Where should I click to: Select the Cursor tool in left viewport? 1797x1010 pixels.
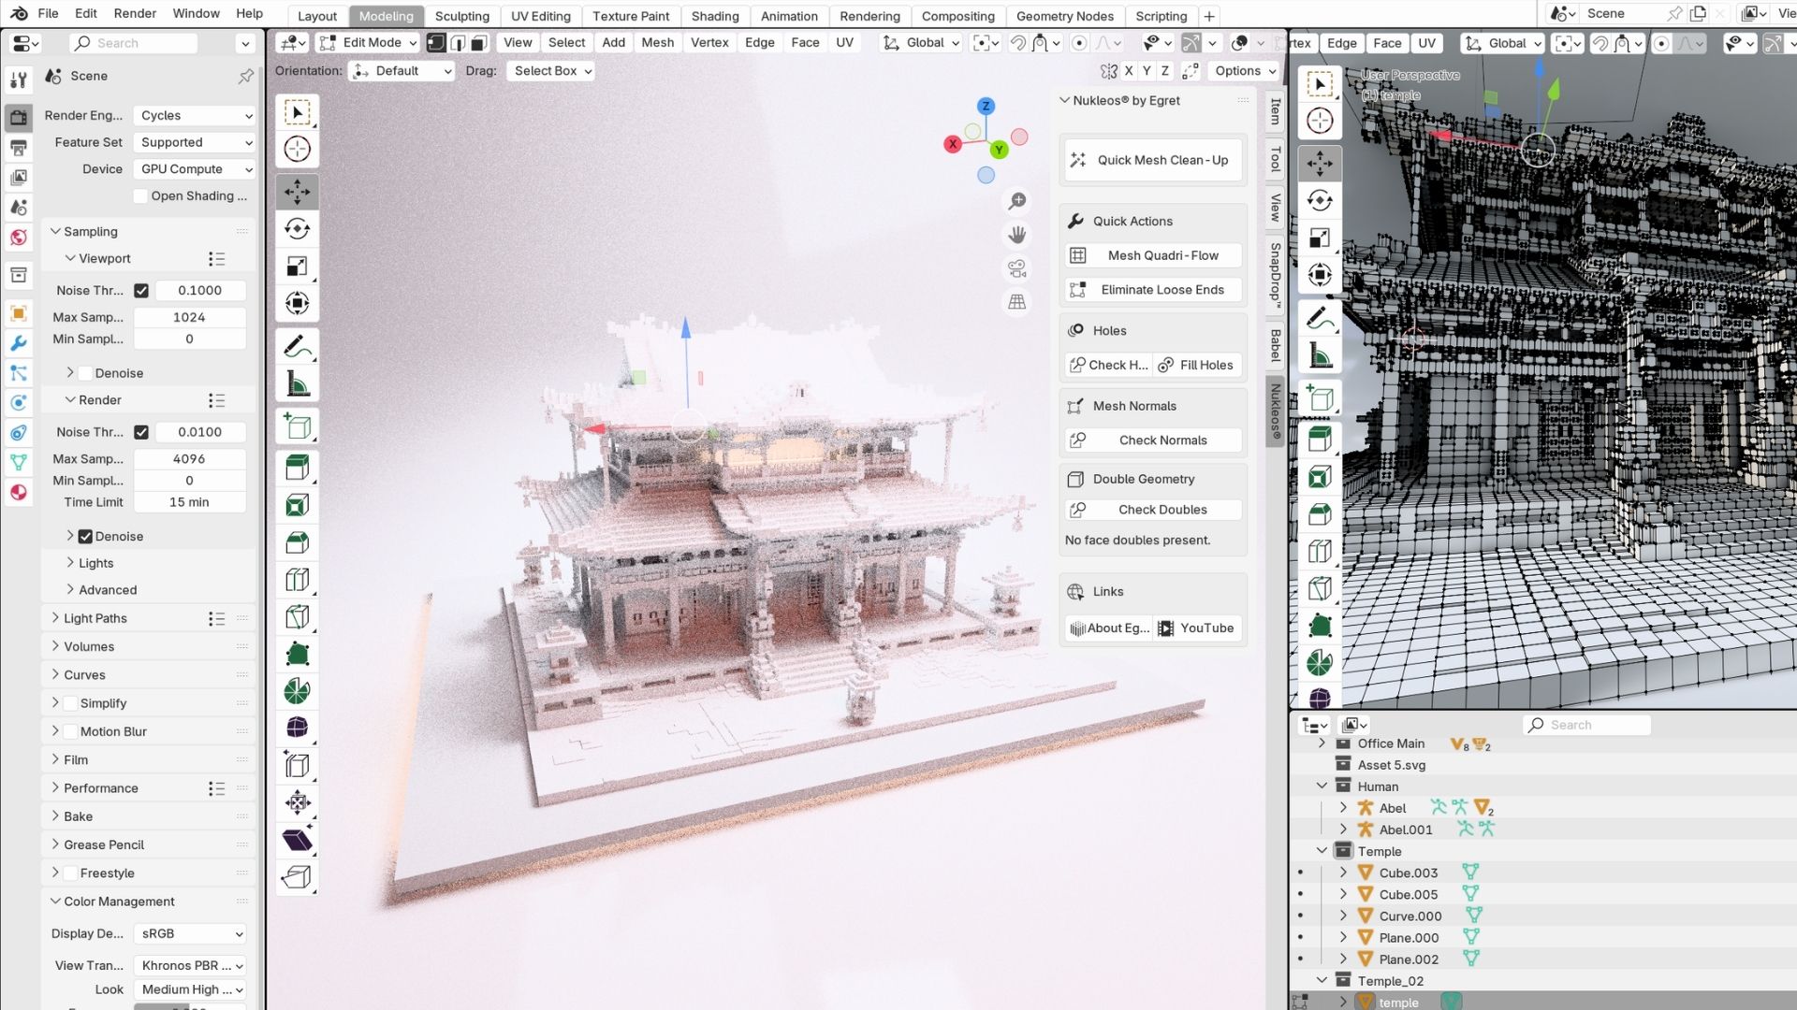297,149
